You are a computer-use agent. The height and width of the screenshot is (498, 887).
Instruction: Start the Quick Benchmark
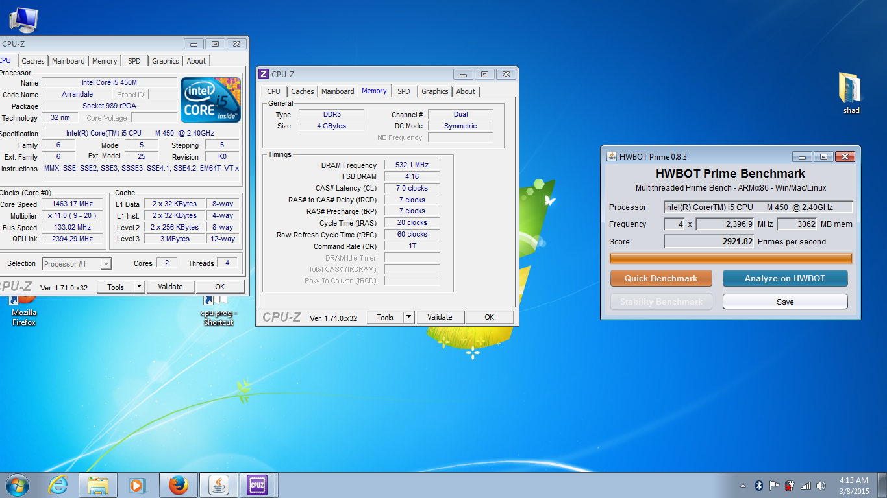pos(661,278)
